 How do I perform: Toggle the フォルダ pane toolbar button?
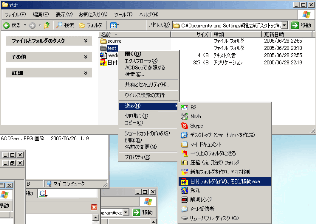91,25
